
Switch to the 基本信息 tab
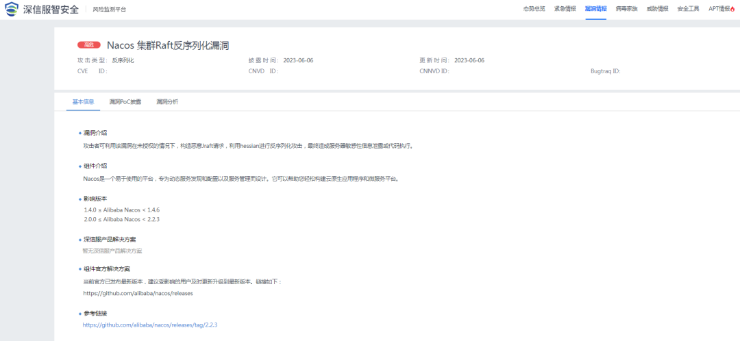click(x=83, y=101)
